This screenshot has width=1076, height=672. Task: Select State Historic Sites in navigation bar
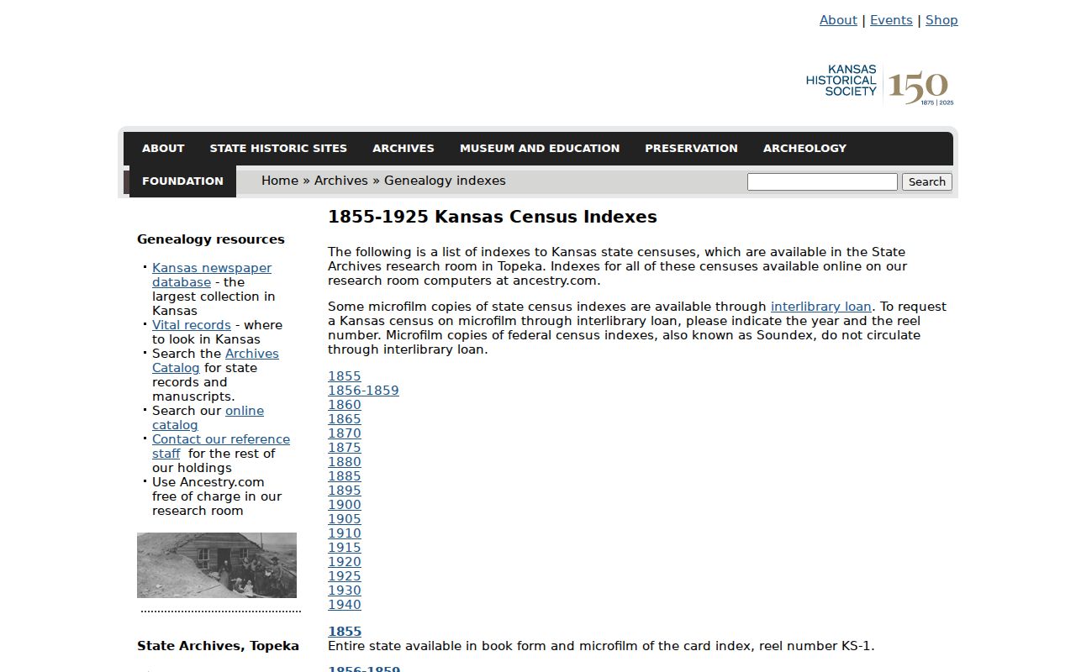tap(278, 148)
